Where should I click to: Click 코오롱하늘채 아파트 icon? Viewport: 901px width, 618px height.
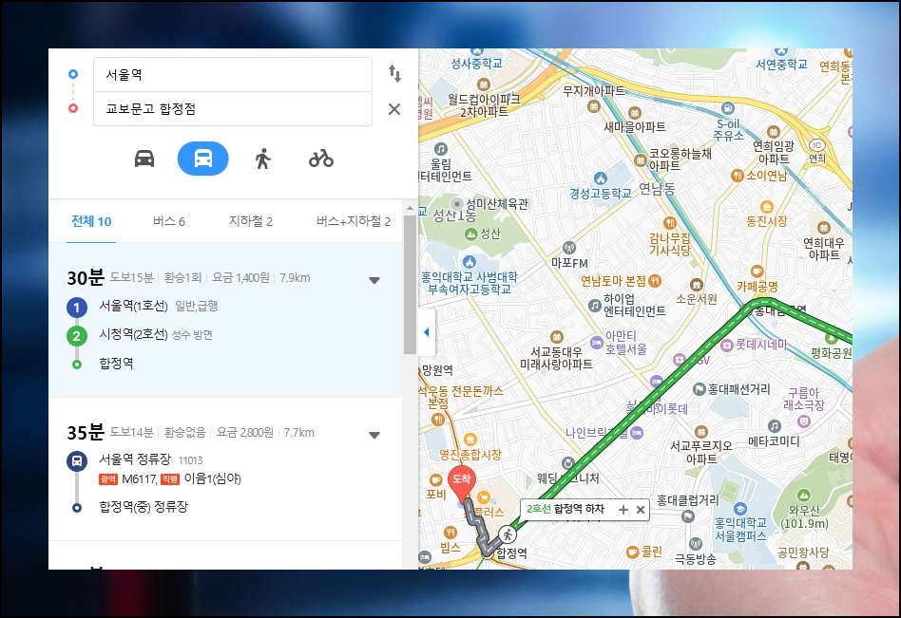click(641, 160)
